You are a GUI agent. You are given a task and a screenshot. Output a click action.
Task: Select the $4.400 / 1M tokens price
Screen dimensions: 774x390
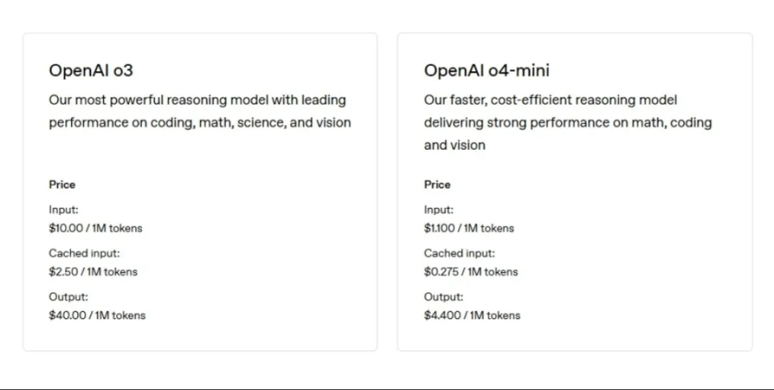click(472, 315)
